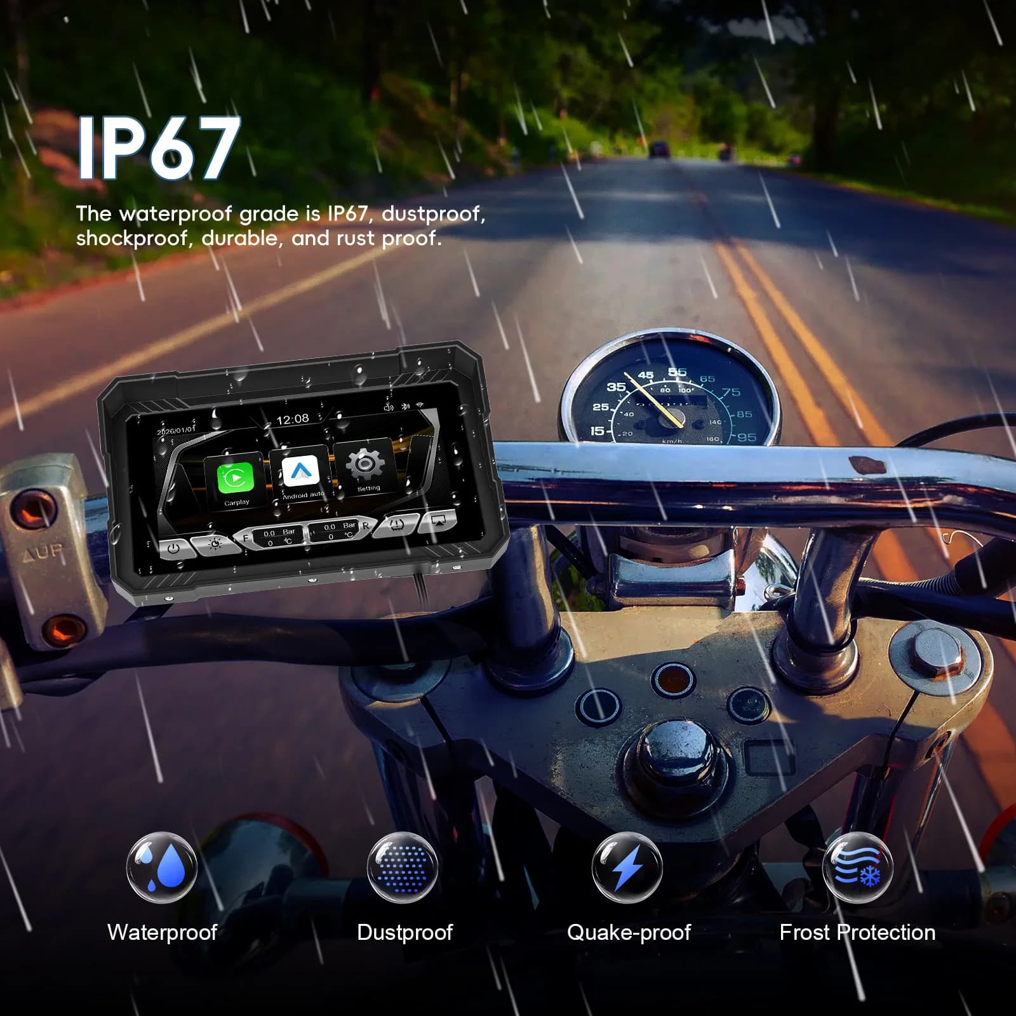Image resolution: width=1016 pixels, height=1016 pixels.
Task: Click the 12:08 clock display
Action: coord(293,419)
